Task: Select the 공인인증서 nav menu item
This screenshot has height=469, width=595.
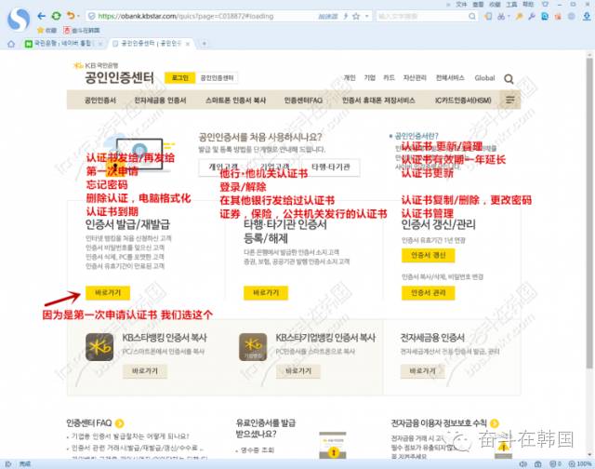Action: (99, 100)
